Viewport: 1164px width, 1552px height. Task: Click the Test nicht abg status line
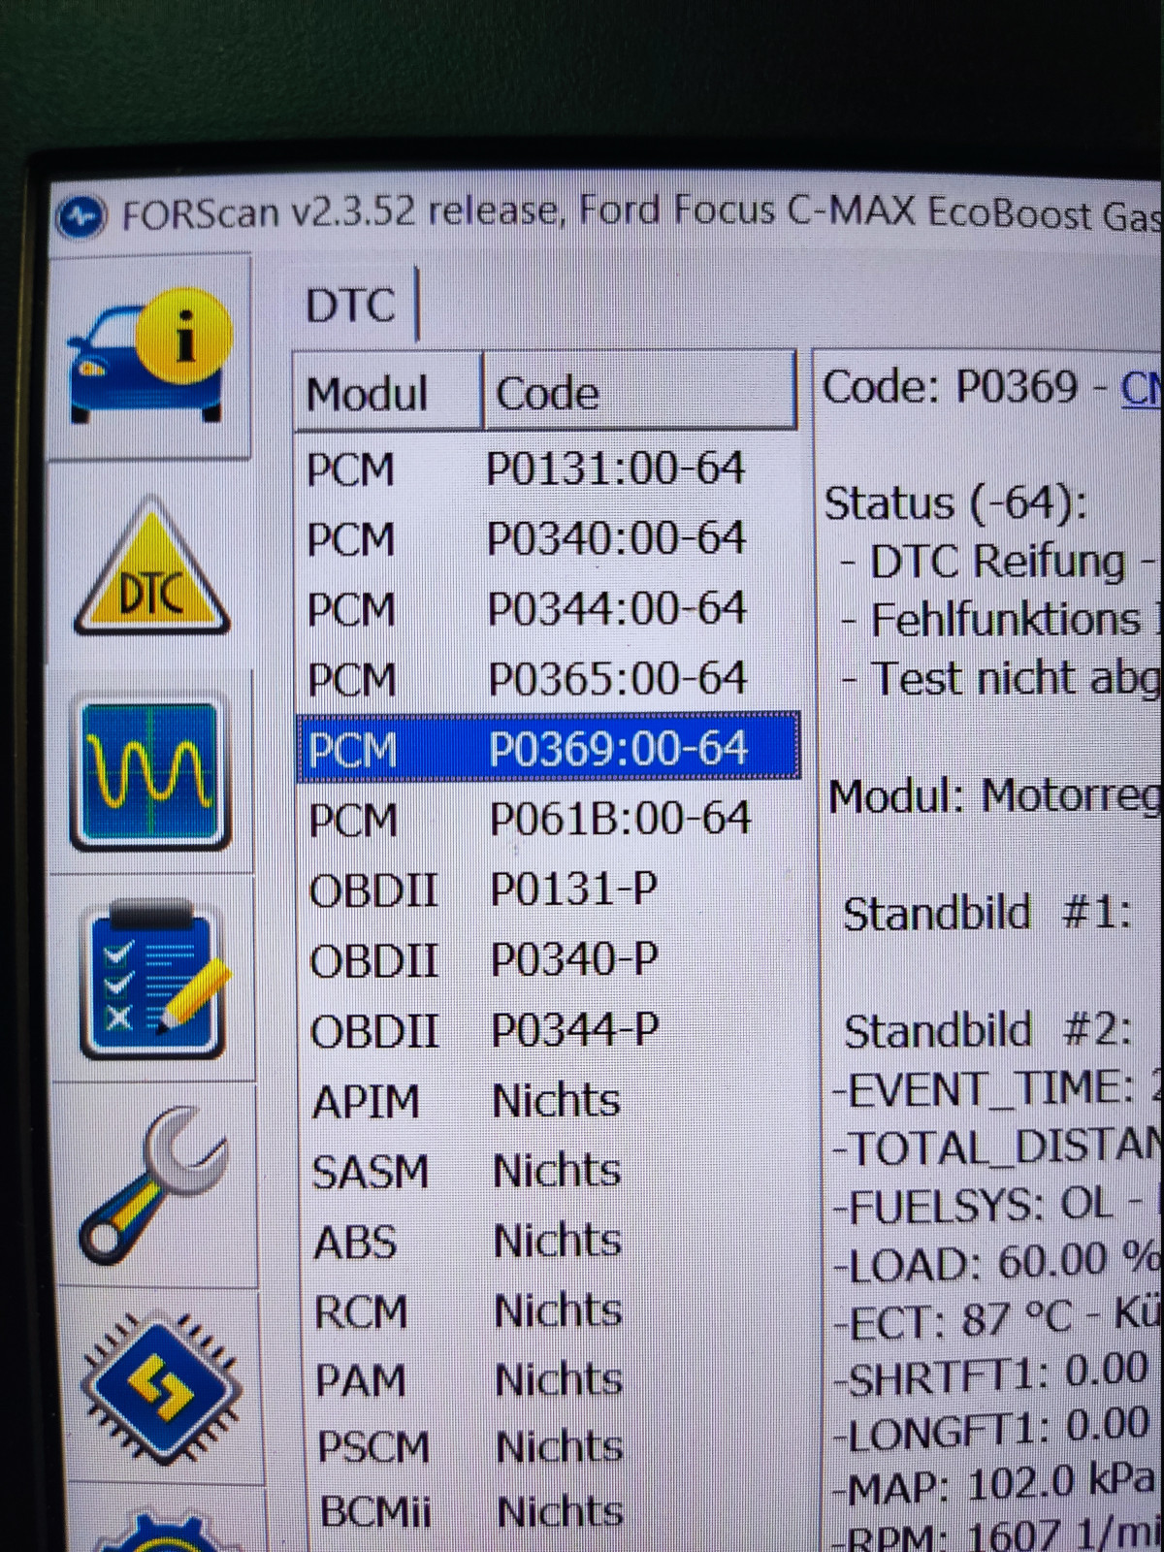pos(1000,678)
